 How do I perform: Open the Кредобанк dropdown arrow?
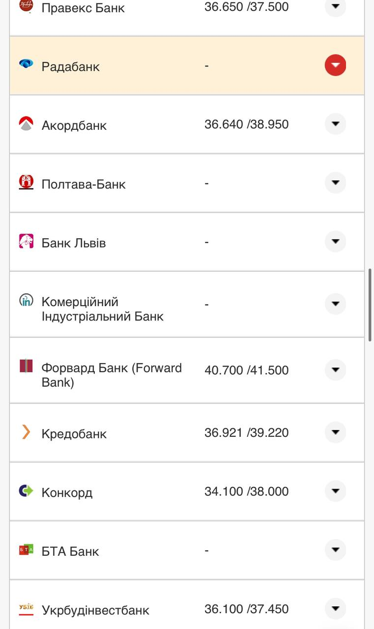coord(335,432)
